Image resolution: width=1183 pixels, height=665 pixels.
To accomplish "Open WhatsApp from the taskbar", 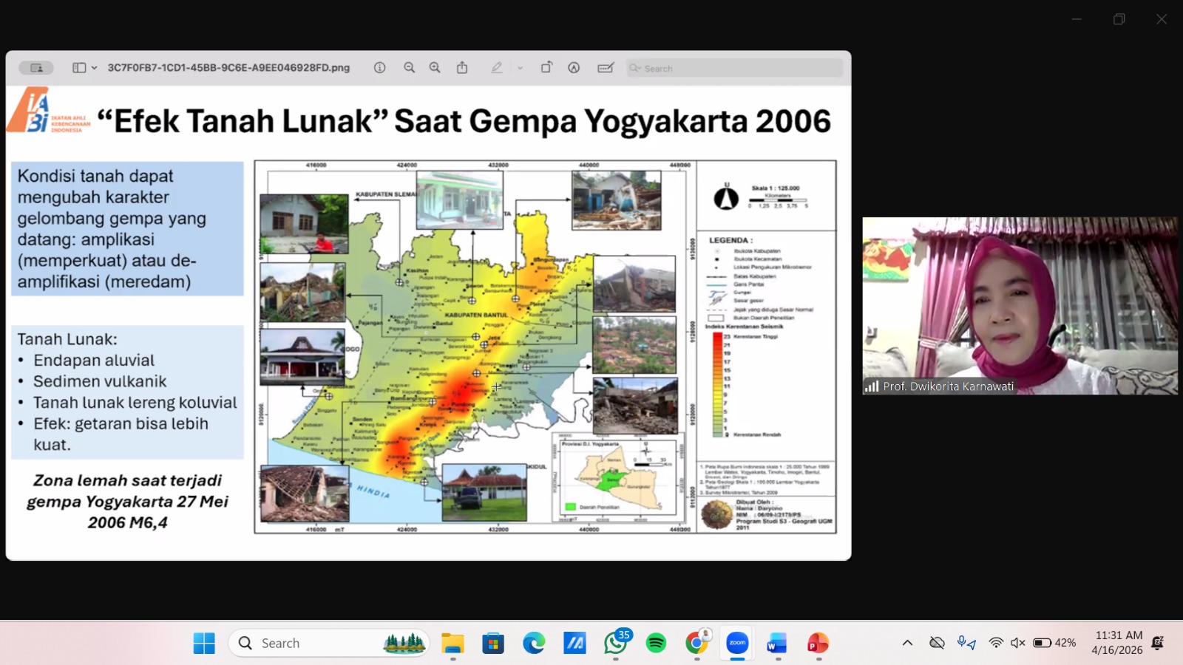I will pos(614,643).
